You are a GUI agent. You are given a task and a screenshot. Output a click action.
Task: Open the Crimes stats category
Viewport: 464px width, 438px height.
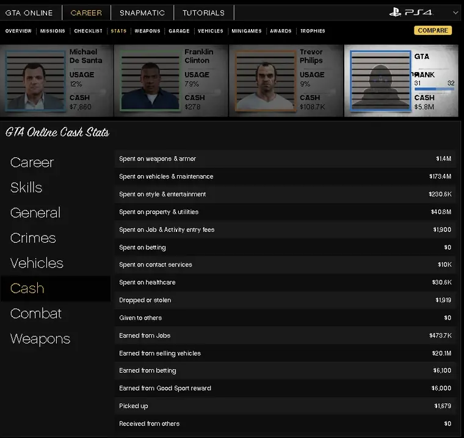(33, 238)
